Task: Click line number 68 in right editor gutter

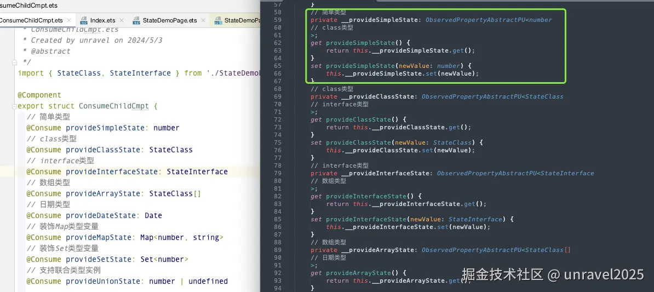Action: coord(278,89)
